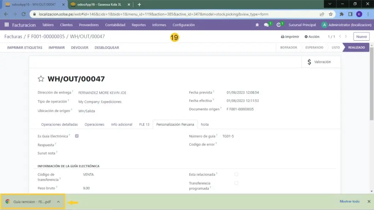
Task: Open the Odoo apps grid menu
Action: (x=7, y=25)
